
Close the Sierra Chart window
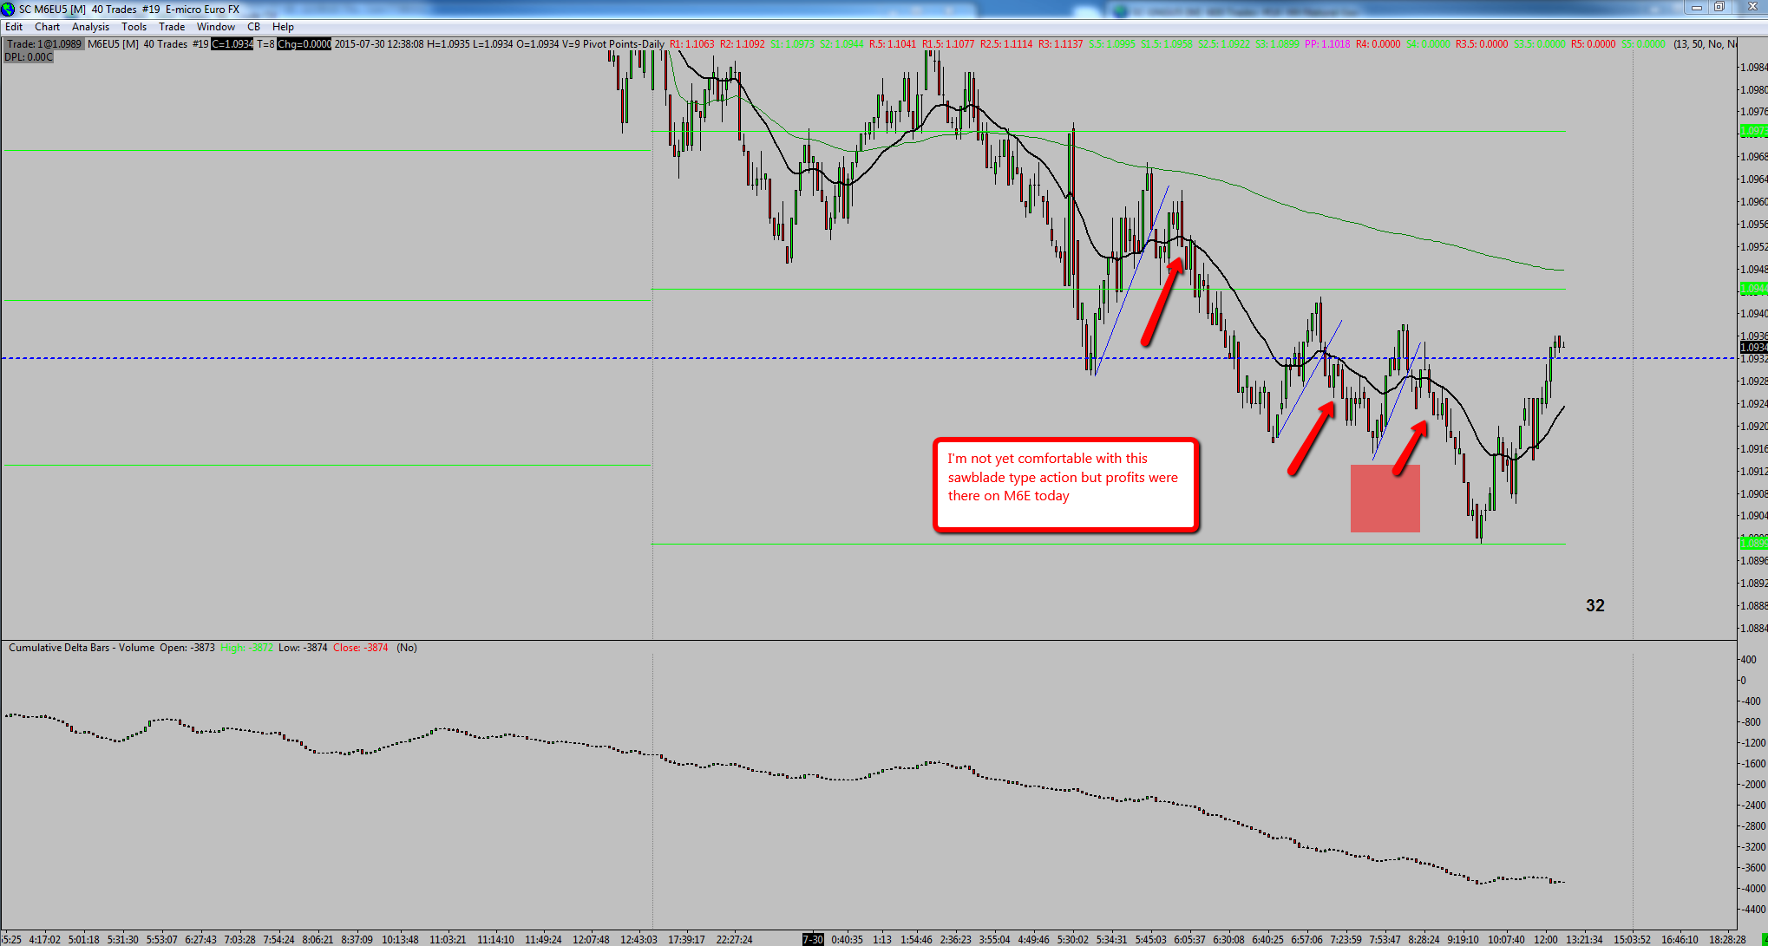(1751, 7)
